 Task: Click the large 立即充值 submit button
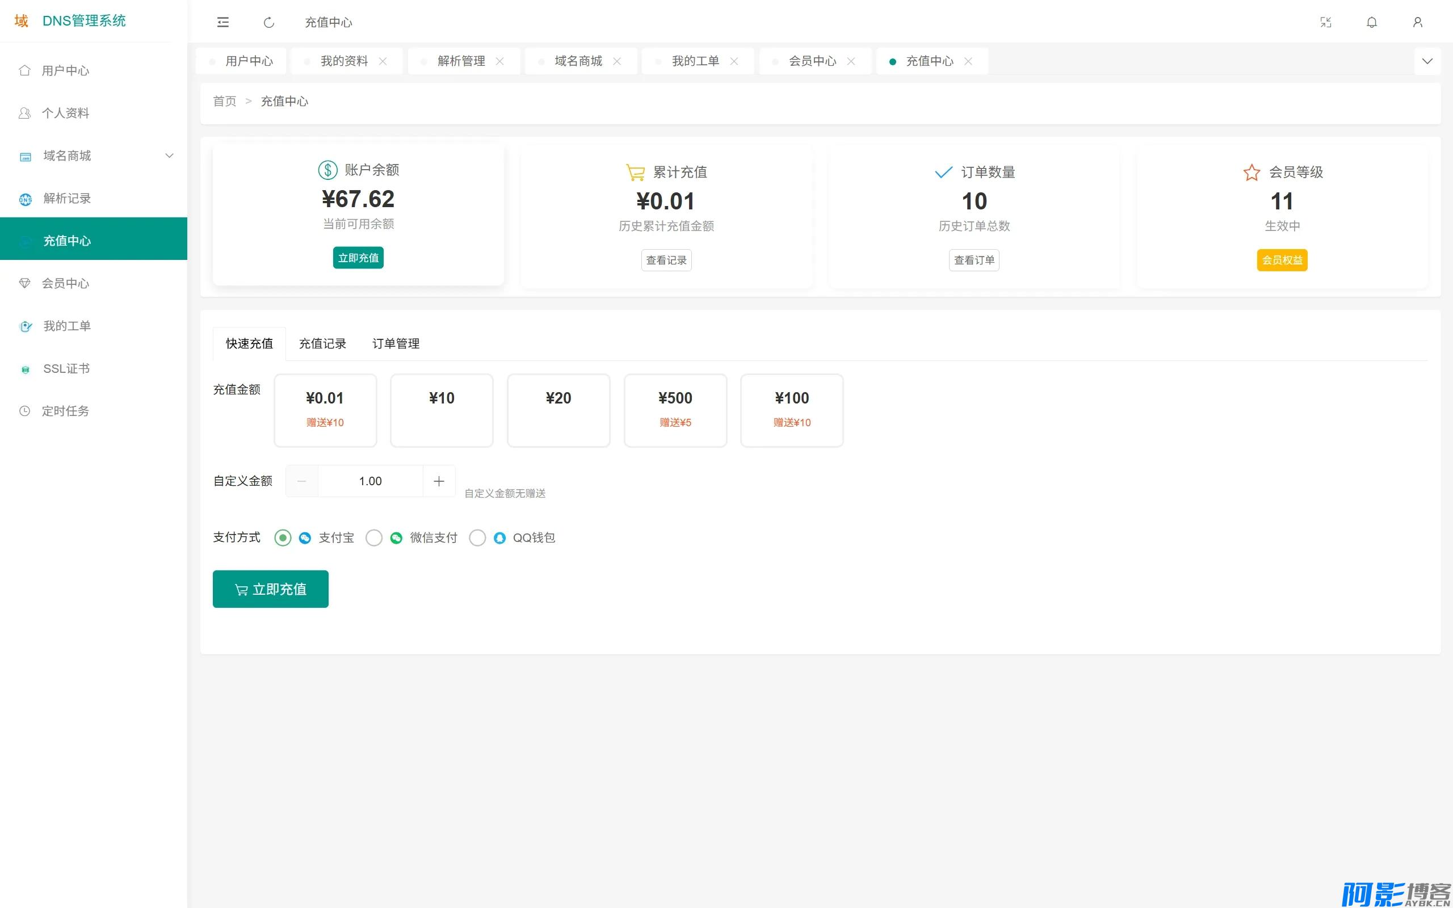(270, 589)
